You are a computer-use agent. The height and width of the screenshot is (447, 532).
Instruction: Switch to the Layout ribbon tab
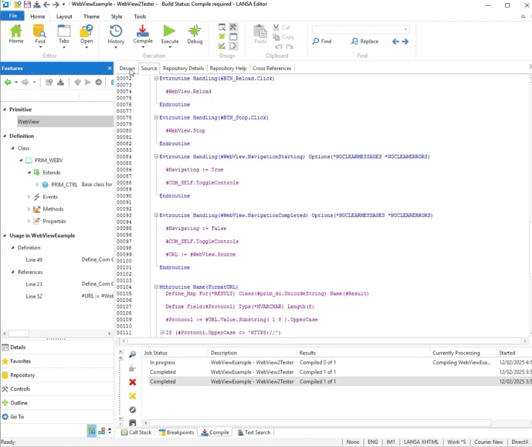pos(64,16)
